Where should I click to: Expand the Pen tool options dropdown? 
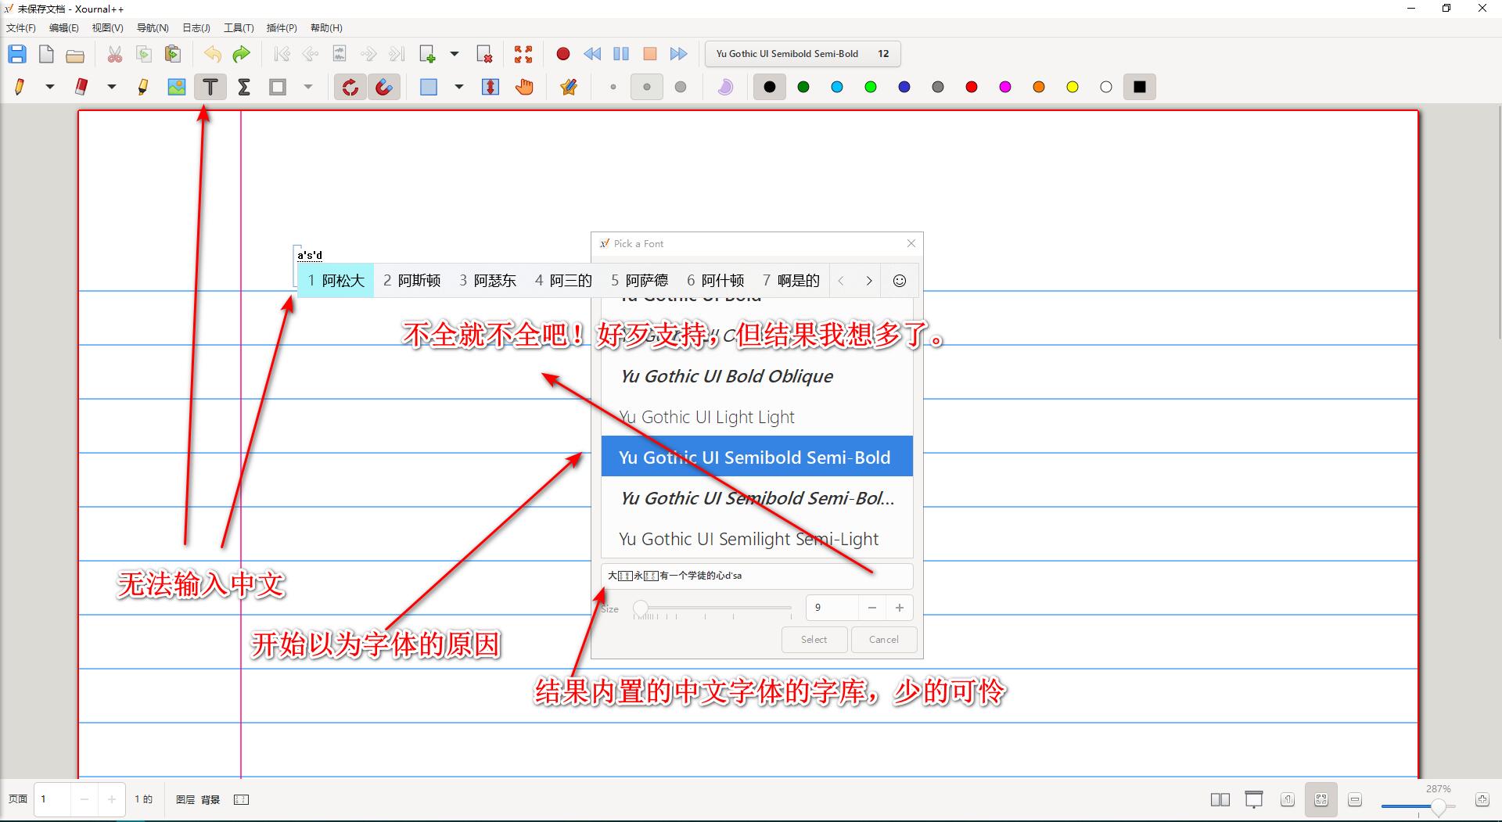pyautogui.click(x=50, y=87)
